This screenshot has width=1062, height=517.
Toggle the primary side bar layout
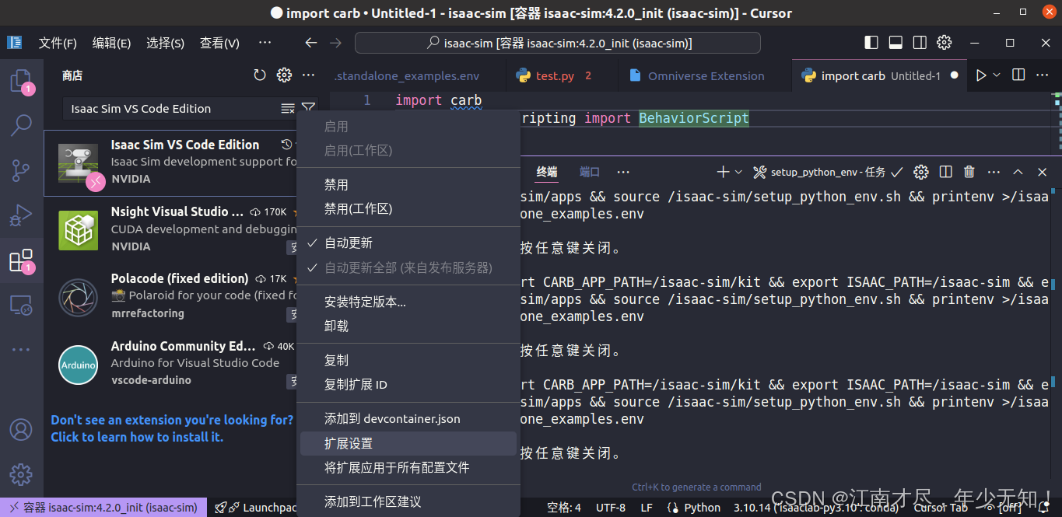point(871,43)
